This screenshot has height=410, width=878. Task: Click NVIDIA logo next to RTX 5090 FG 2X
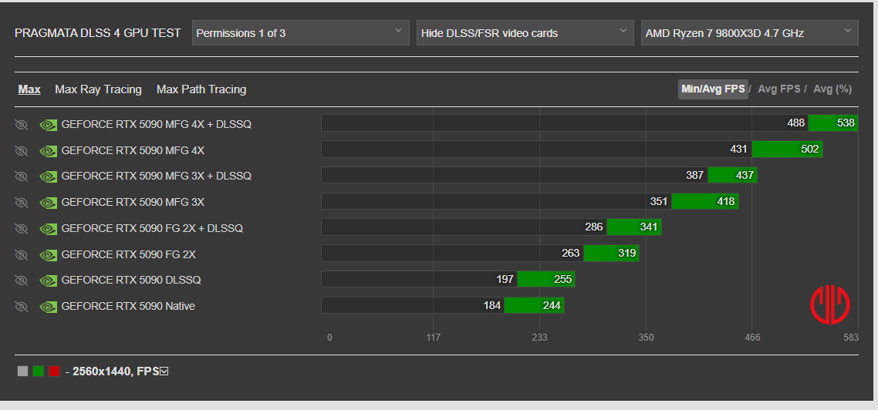coord(48,254)
